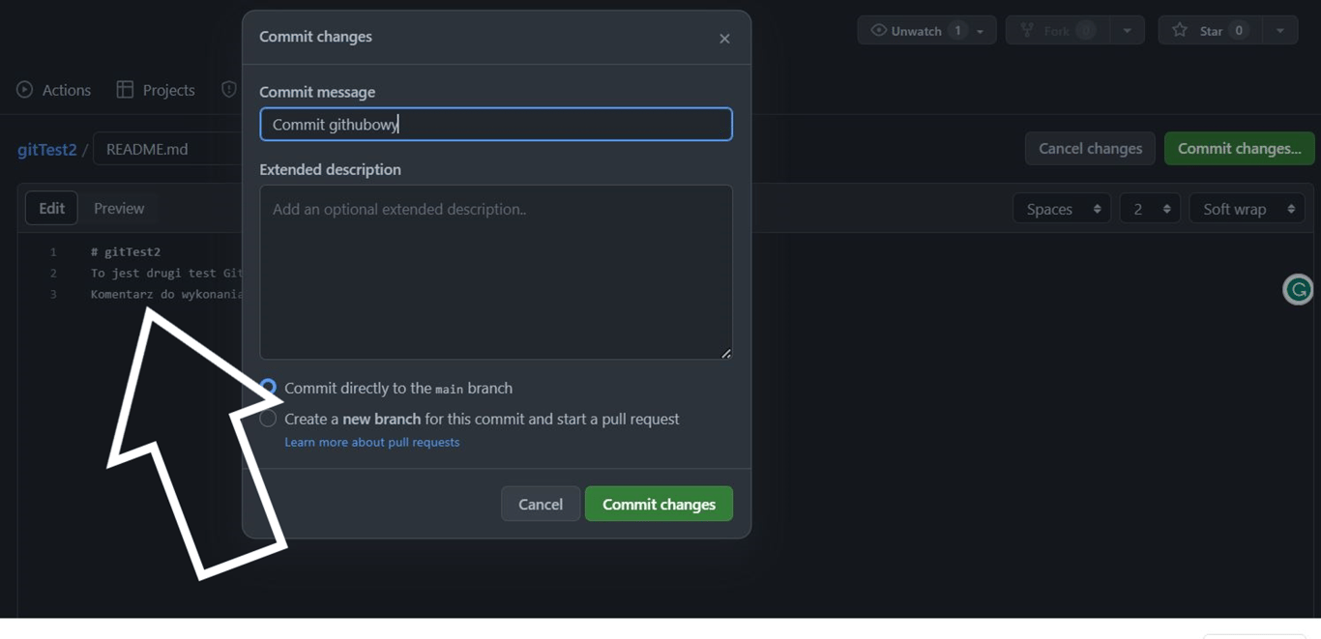1321x639 pixels.
Task: Click the Projects table icon
Action: pyautogui.click(x=125, y=89)
